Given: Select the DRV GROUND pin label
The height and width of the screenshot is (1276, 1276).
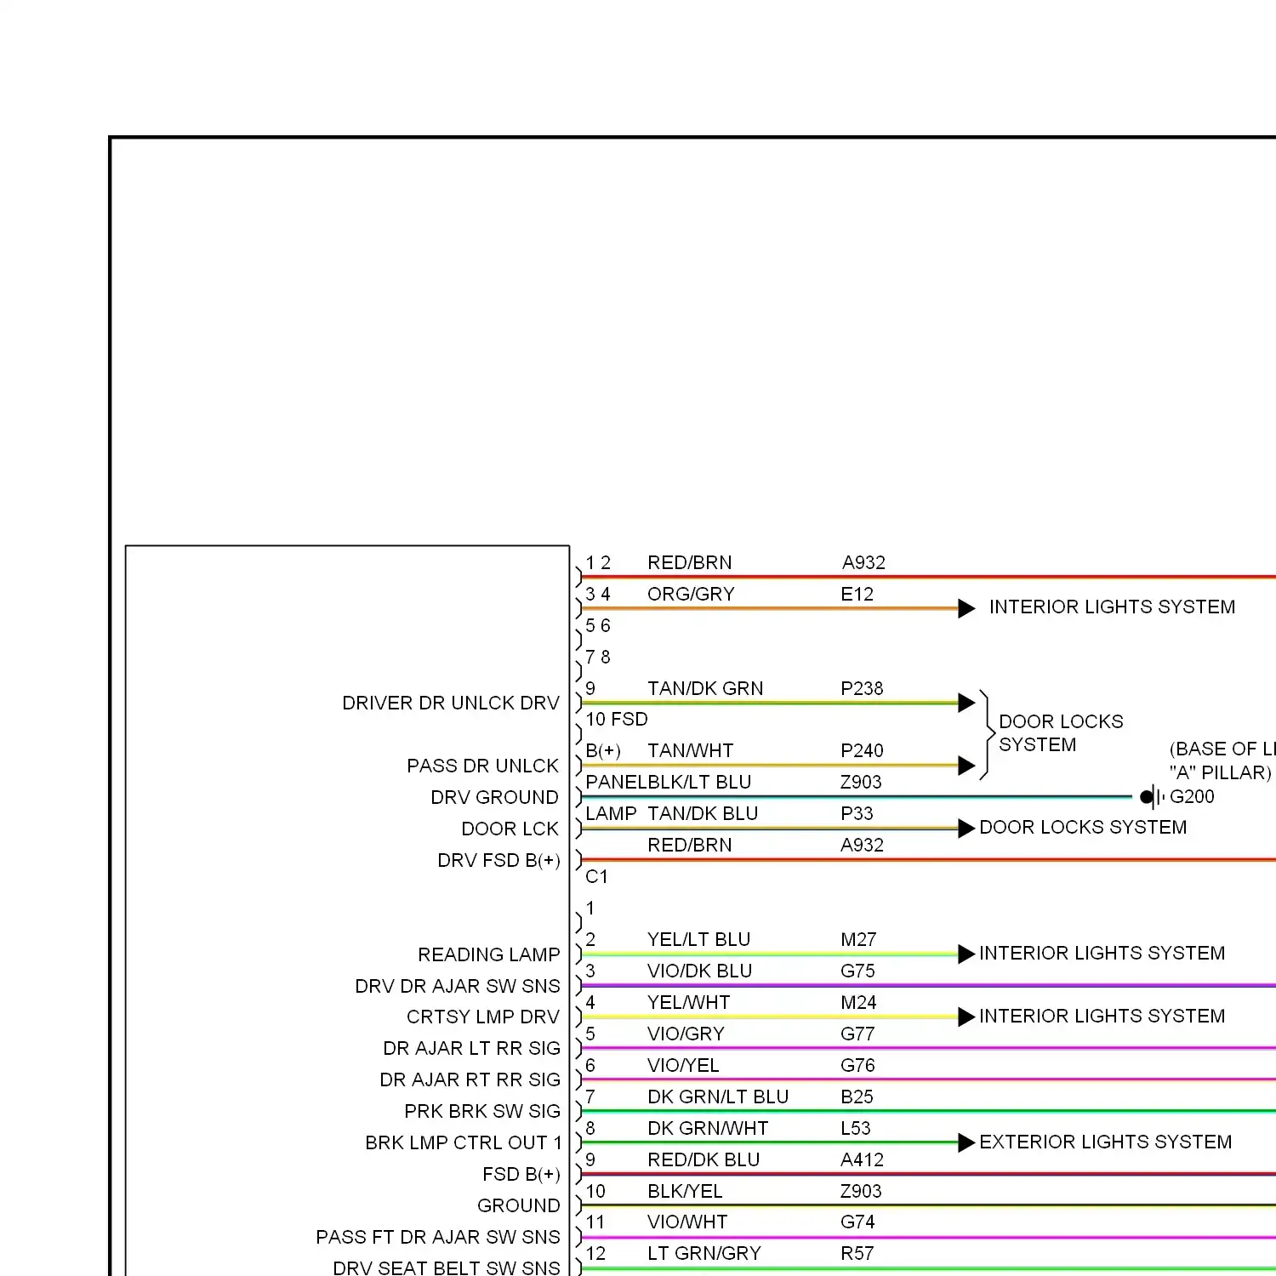Looking at the screenshot, I should coord(494,797).
